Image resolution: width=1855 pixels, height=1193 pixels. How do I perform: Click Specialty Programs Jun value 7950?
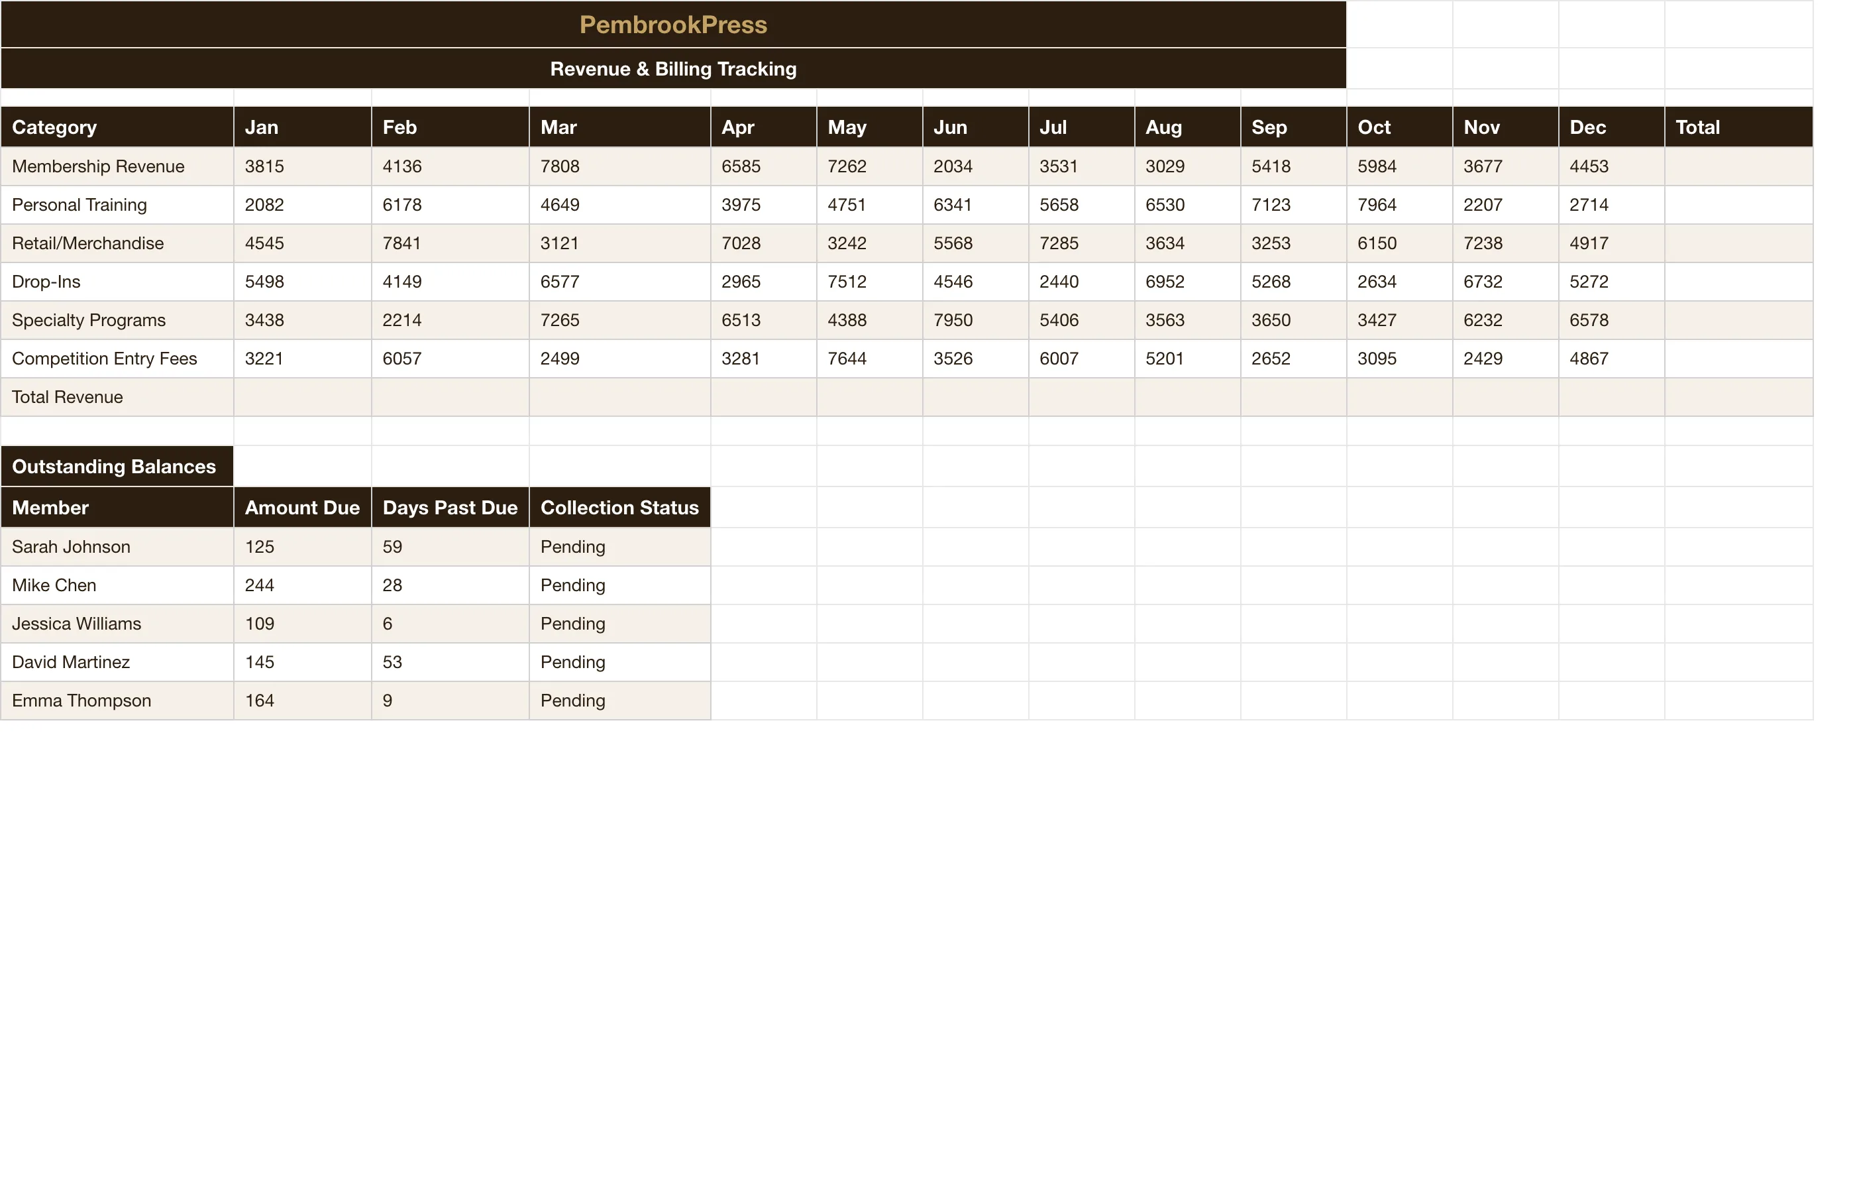click(975, 320)
